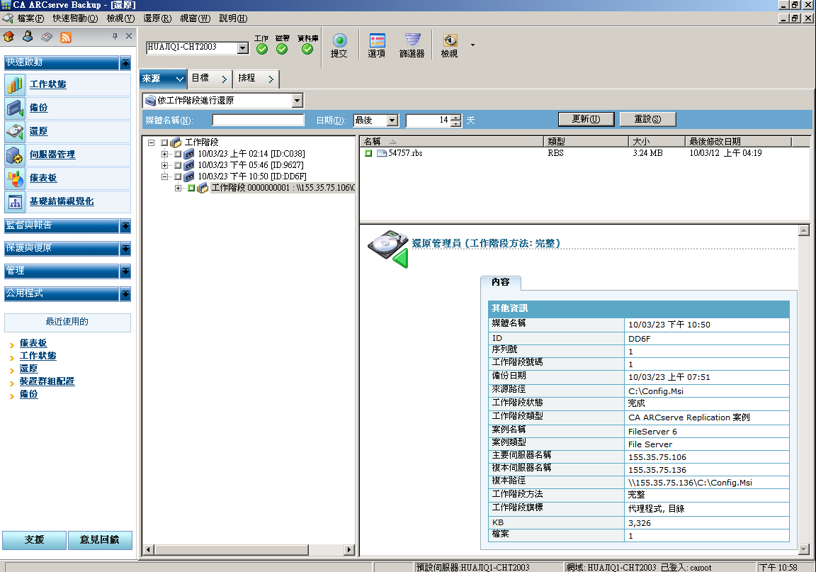The width and height of the screenshot is (816, 572).
Task: Check the box for session 10/03/23 上午 02:14
Action: (x=178, y=154)
